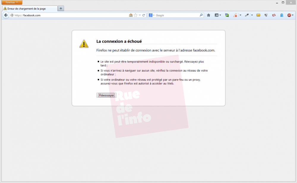
Task: Click the green circular sync extension icon
Action: [227, 15]
